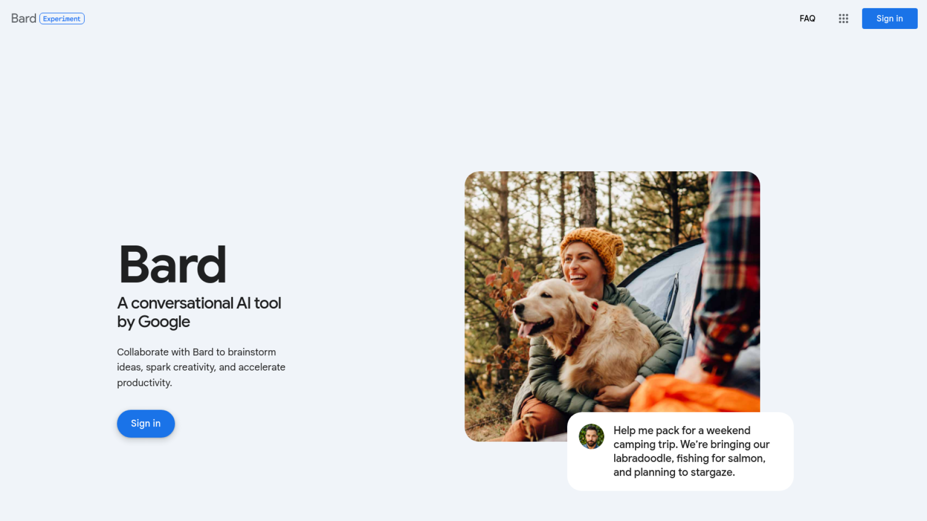The width and height of the screenshot is (927, 521).
Task: Click the blue Experiment badge
Action: (x=62, y=18)
